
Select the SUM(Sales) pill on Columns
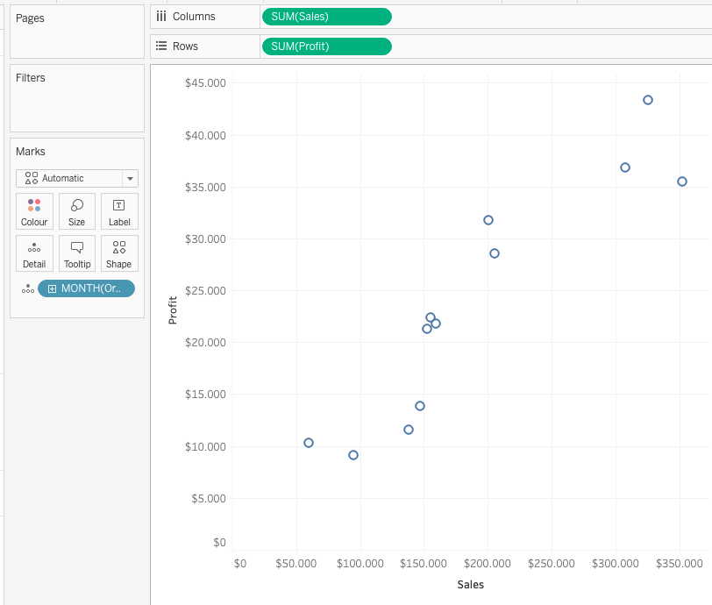pos(327,17)
